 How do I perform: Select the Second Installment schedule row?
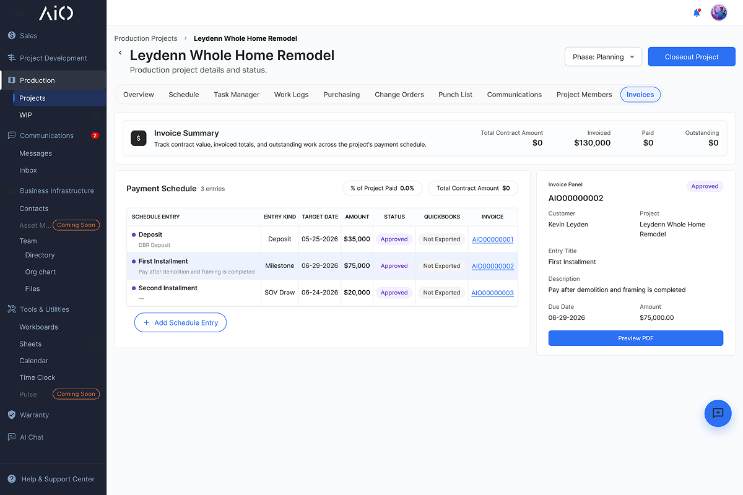322,293
